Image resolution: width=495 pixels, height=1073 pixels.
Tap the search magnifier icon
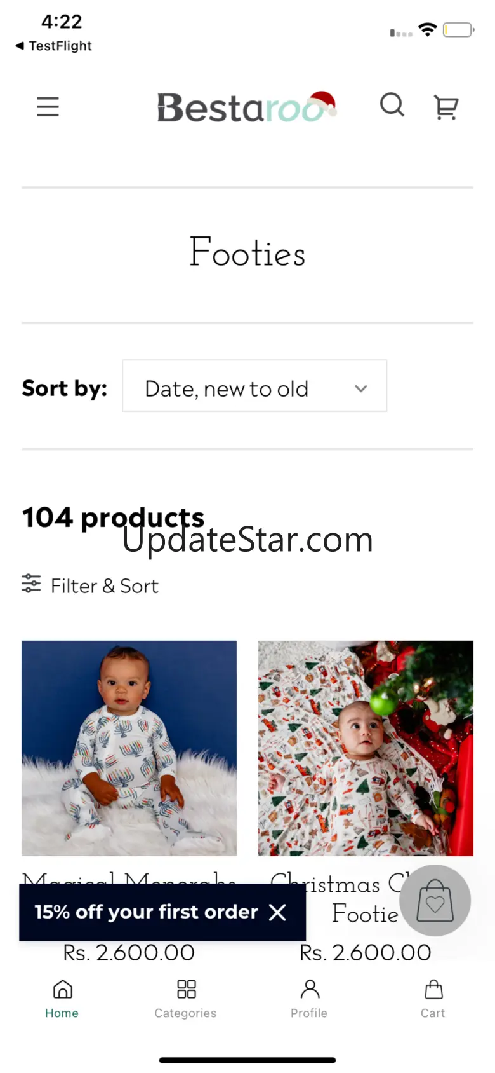tap(392, 105)
